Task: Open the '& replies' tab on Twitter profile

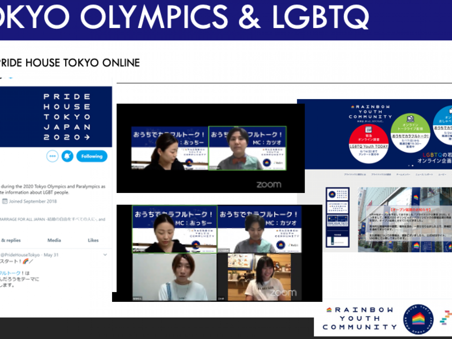Action: point(11,240)
